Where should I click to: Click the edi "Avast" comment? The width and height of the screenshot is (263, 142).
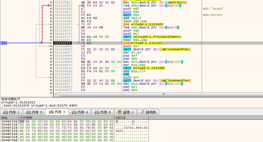click(x=209, y=9)
